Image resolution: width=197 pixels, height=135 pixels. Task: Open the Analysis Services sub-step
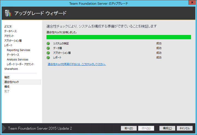click(x=18, y=59)
